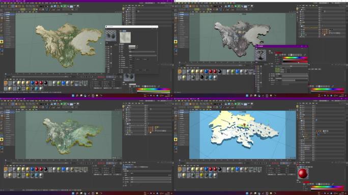Select black material sphere in top-right window's first row
Image resolution: width=348 pixels, height=195 pixels.
tap(219, 72)
